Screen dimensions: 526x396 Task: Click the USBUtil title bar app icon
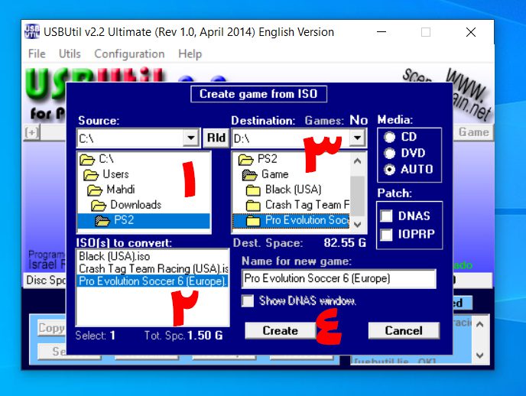click(x=32, y=32)
